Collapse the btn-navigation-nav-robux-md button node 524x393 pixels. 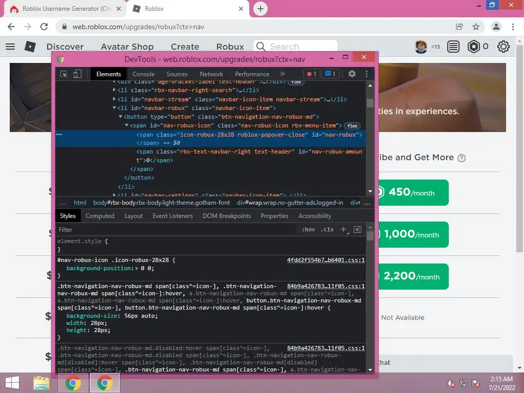[120, 117]
